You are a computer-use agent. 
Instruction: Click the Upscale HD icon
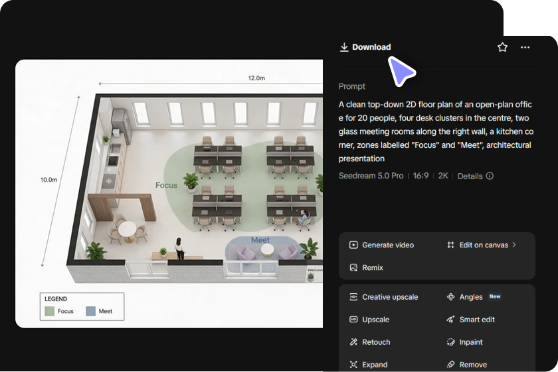[353, 320]
